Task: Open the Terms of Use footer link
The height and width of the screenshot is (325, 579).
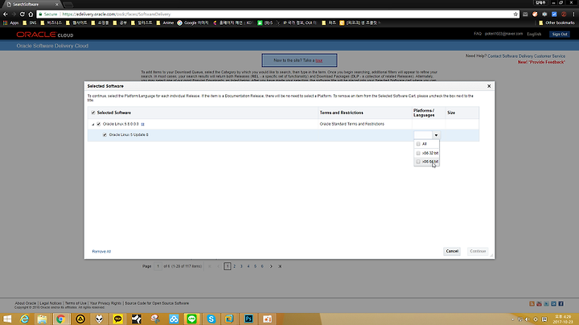Action: [76, 303]
